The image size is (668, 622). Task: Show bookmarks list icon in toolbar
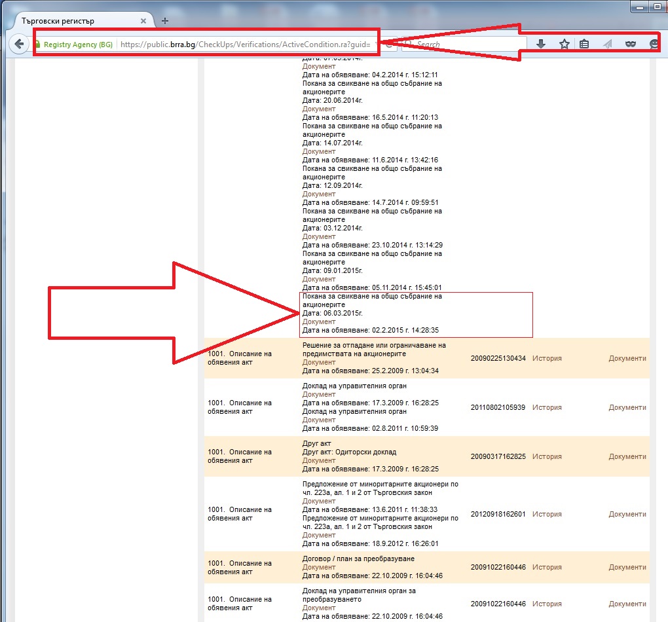pos(585,44)
